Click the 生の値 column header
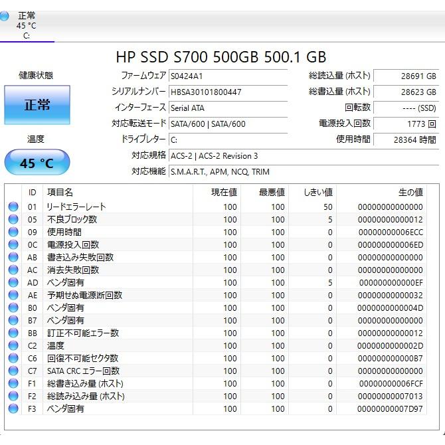 (x=382, y=193)
